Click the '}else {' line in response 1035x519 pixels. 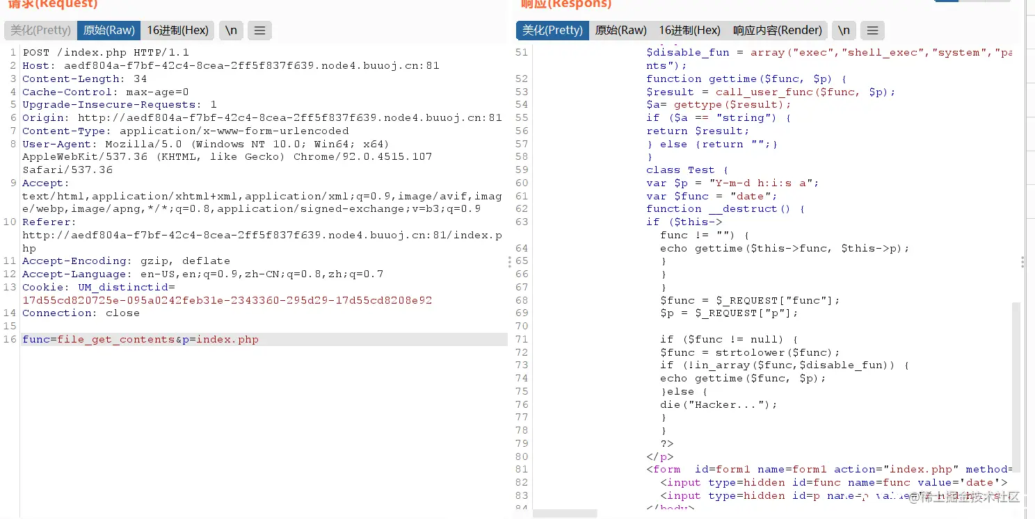[684, 391]
